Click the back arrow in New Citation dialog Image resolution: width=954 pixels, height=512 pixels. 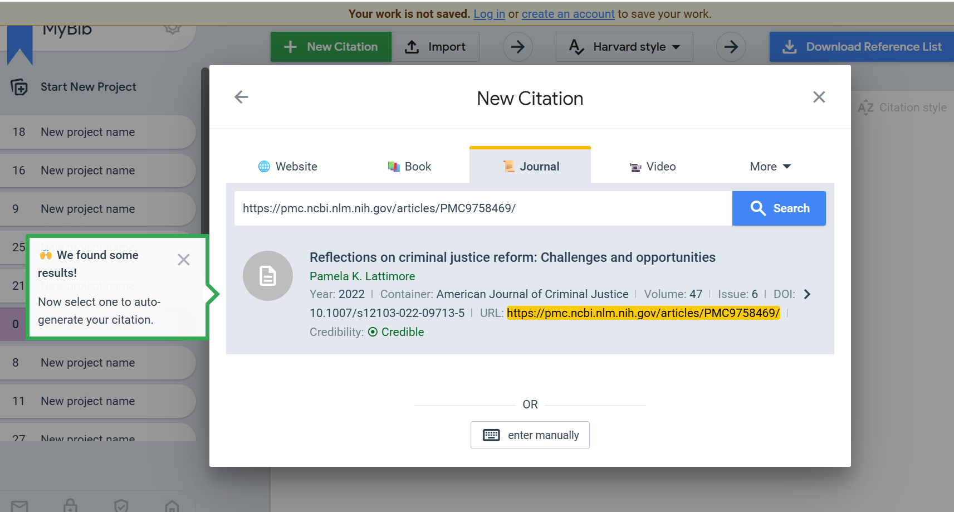pyautogui.click(x=241, y=97)
